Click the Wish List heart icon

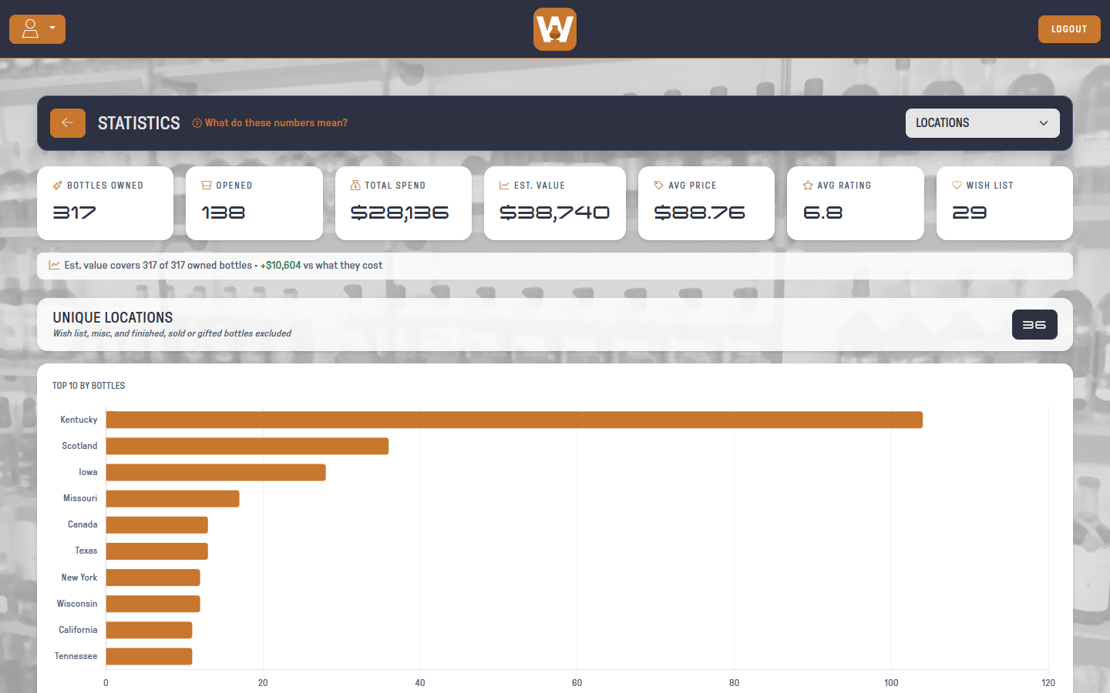(957, 186)
